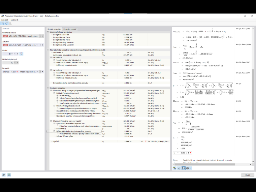Image resolution: width=256 pixels, height=192 pixels.
Task: Click the -164.436 shear force value
Action: pyautogui.click(x=125, y=35)
